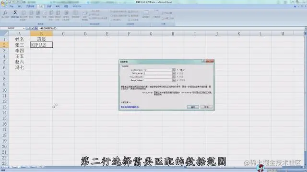Click the Show Formulas ribbon command
This screenshot has width=307, height=172.
[133, 11]
